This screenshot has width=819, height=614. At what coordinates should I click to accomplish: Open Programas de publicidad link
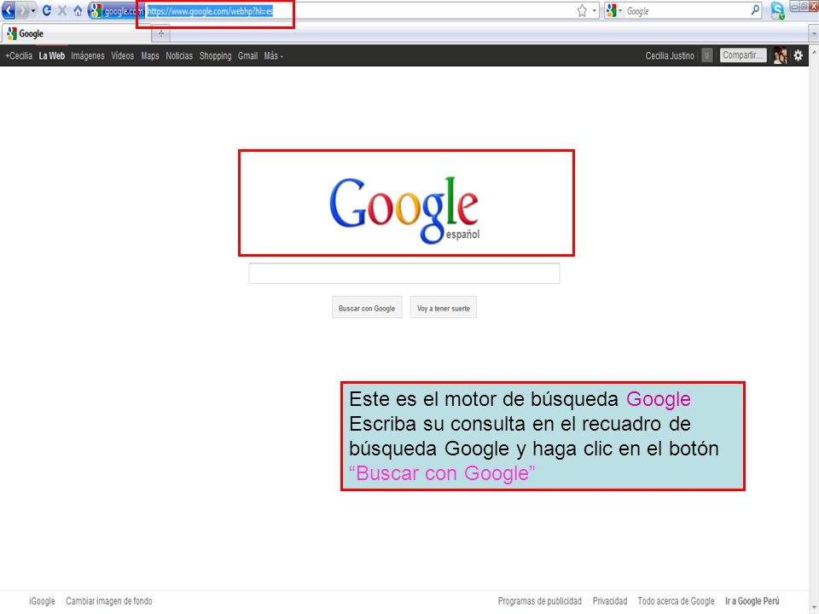[x=539, y=601]
